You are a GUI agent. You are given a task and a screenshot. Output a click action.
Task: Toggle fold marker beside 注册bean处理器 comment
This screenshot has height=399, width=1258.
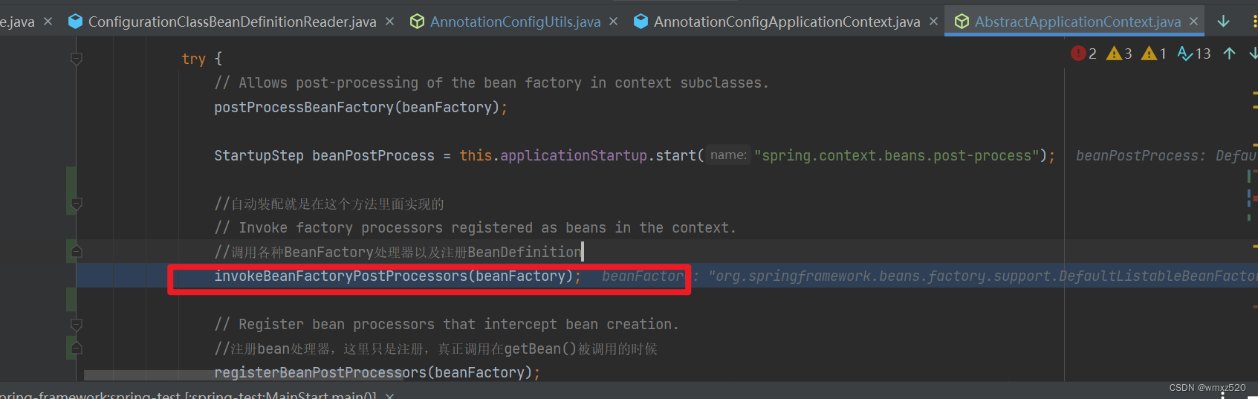(x=76, y=348)
